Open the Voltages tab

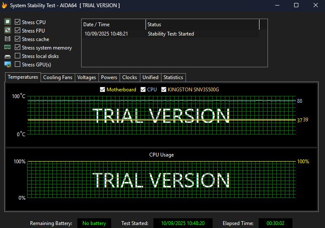pos(87,77)
